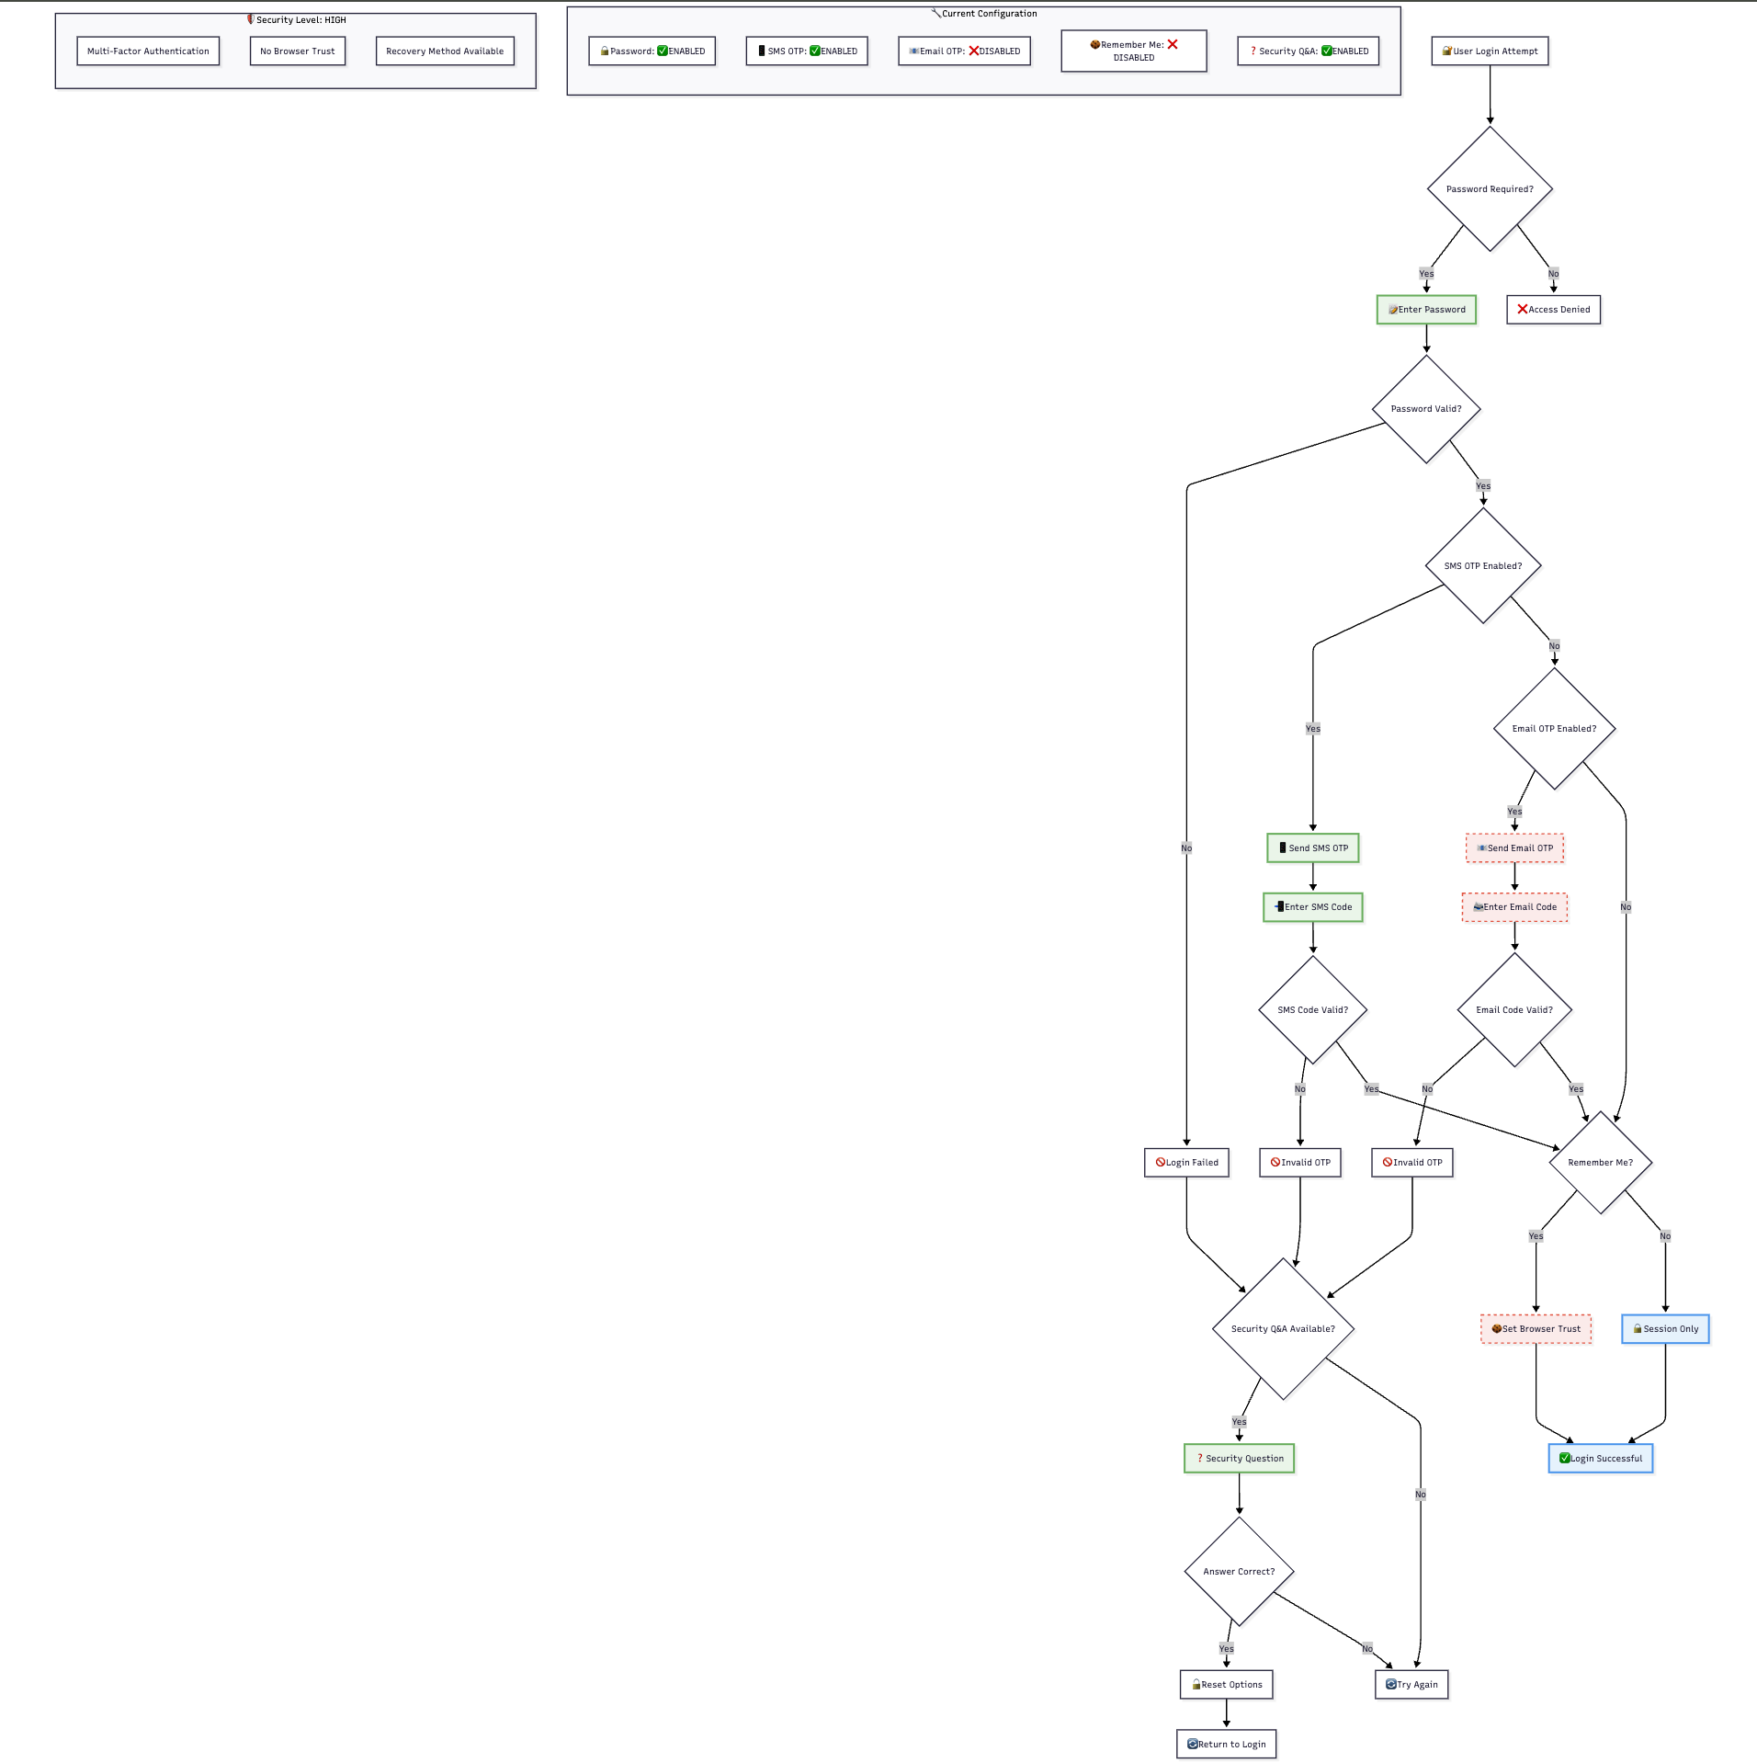Click the green check in Security Q&A: ENABLED
The image size is (1757, 1763).
click(x=1327, y=51)
